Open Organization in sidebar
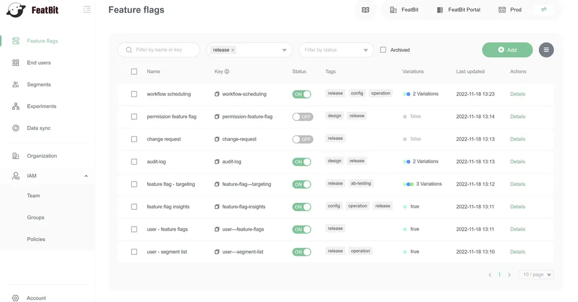 point(41,156)
